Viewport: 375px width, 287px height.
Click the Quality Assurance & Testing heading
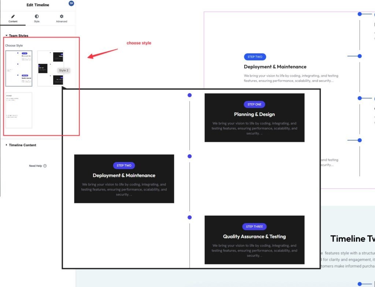pos(254,237)
